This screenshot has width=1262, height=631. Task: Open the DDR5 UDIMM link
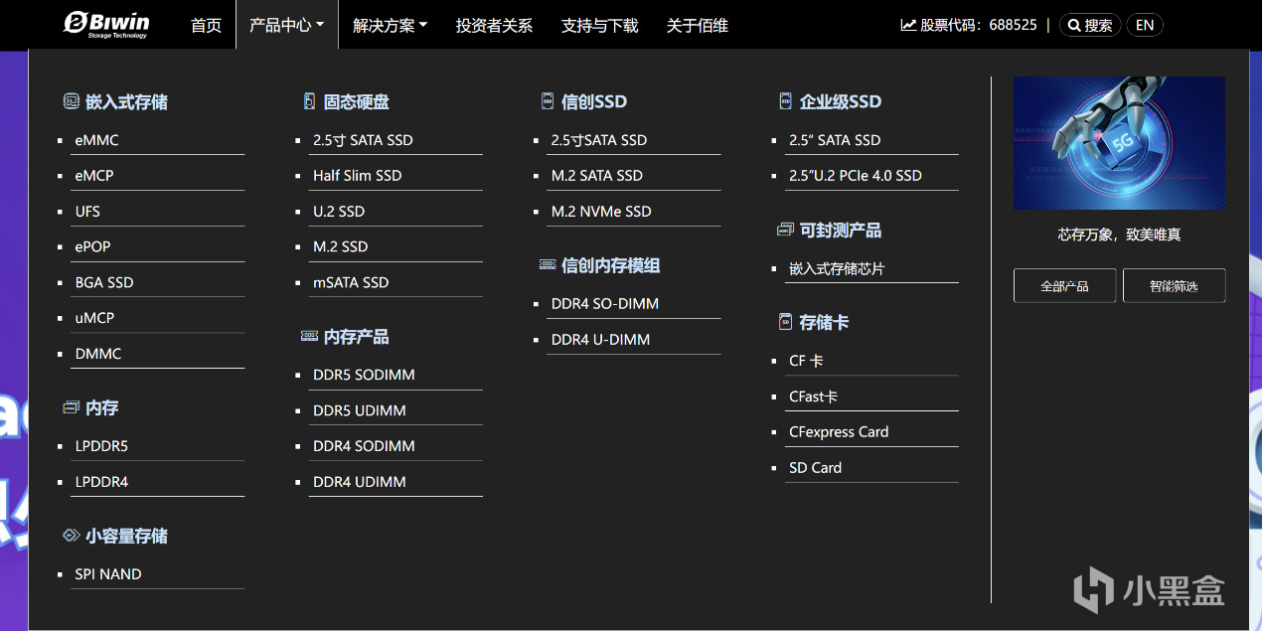360,410
